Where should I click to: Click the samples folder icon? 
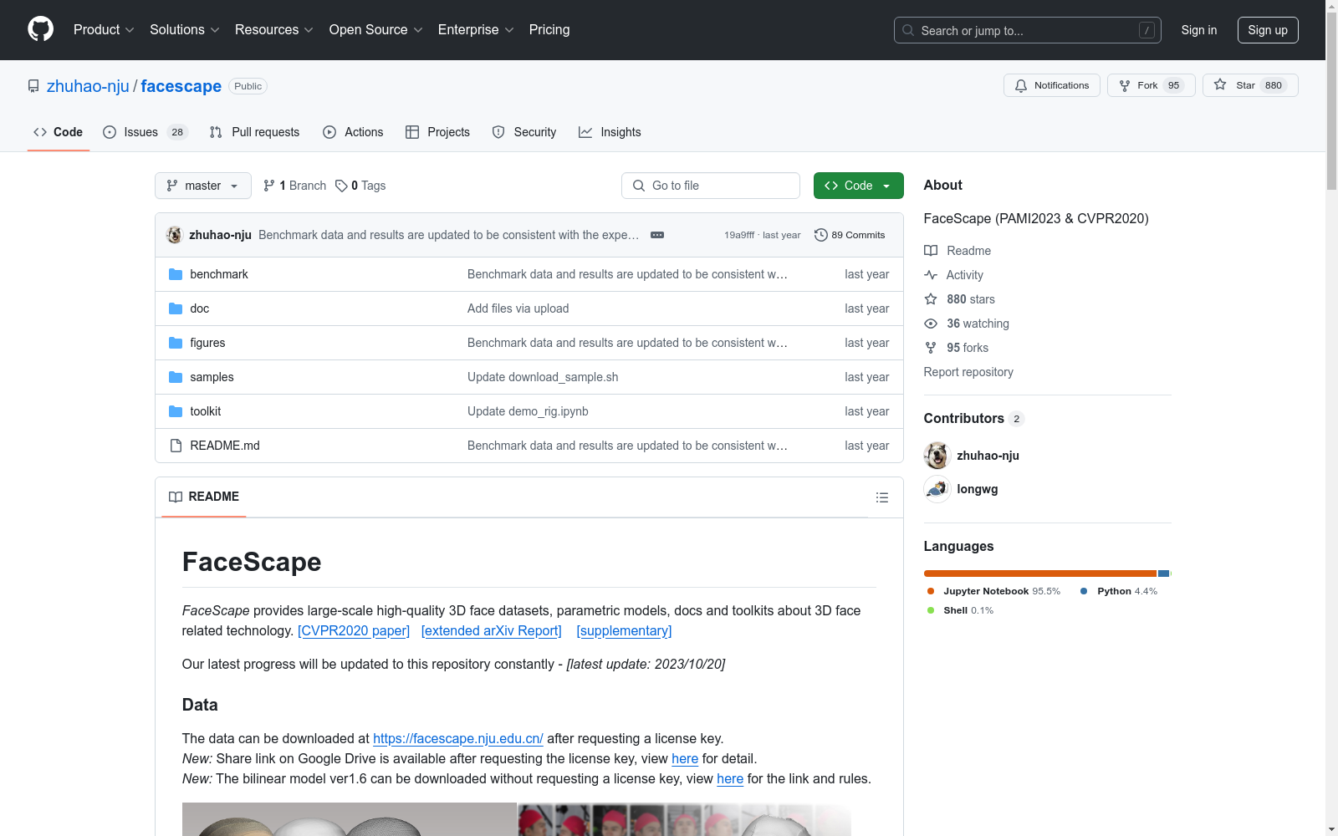pyautogui.click(x=176, y=377)
